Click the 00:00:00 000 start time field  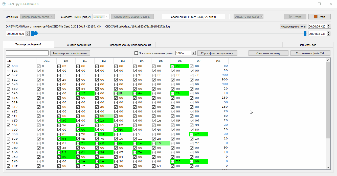point(15,34)
